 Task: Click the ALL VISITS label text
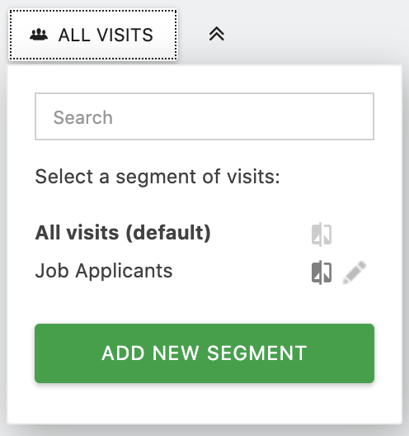point(106,35)
